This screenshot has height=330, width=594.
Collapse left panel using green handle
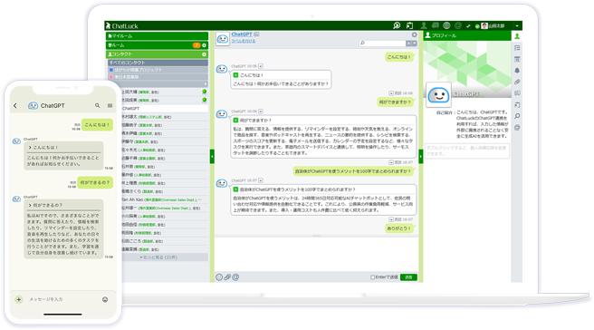pos(212,156)
